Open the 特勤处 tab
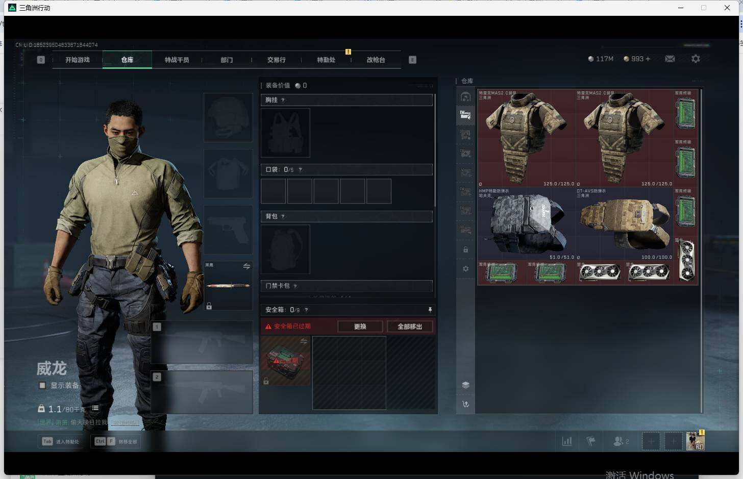Screen dimensions: 743x479 (326, 60)
